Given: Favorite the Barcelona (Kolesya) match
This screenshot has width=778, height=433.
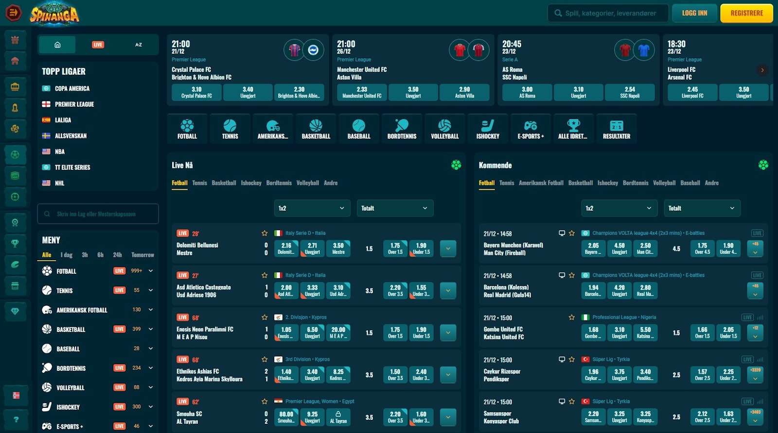Looking at the screenshot, I should [572, 275].
